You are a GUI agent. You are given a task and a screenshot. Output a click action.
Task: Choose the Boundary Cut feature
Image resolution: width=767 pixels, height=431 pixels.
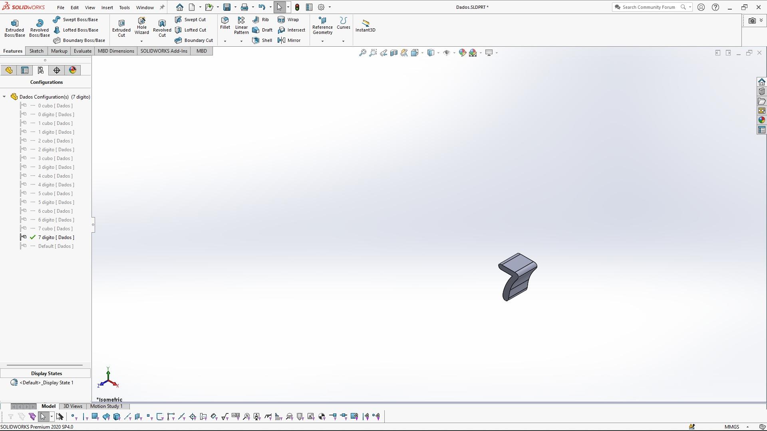[x=194, y=40]
